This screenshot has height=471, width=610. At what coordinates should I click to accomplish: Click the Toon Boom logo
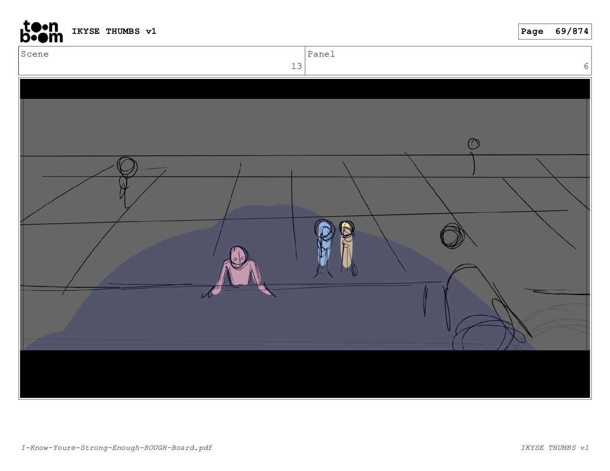pos(41,32)
